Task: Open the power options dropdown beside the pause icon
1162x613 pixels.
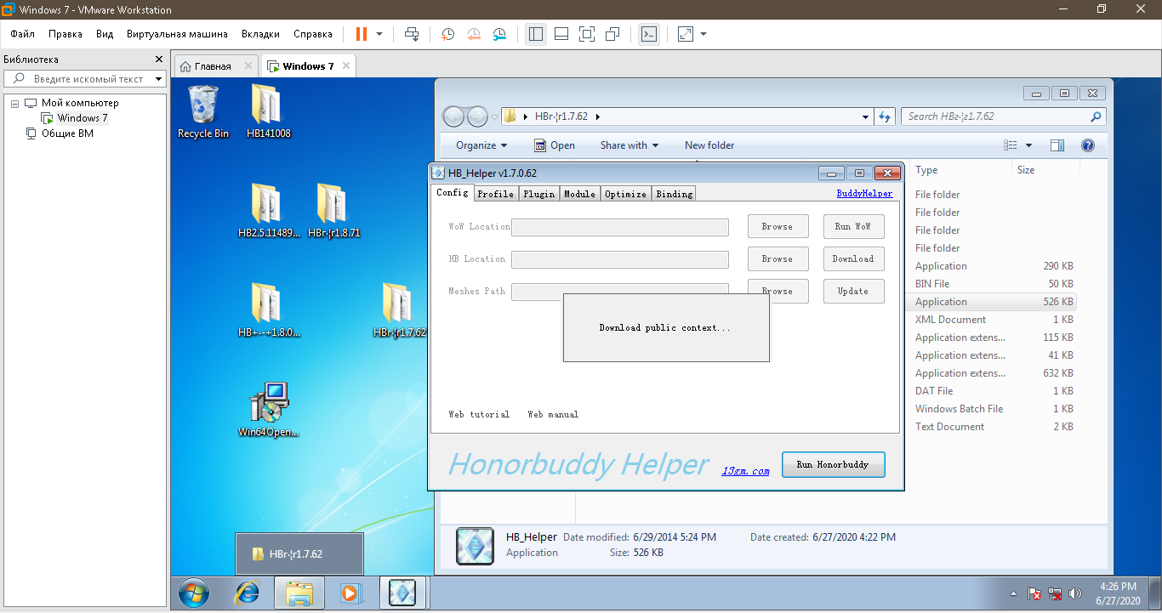Action: click(x=379, y=34)
